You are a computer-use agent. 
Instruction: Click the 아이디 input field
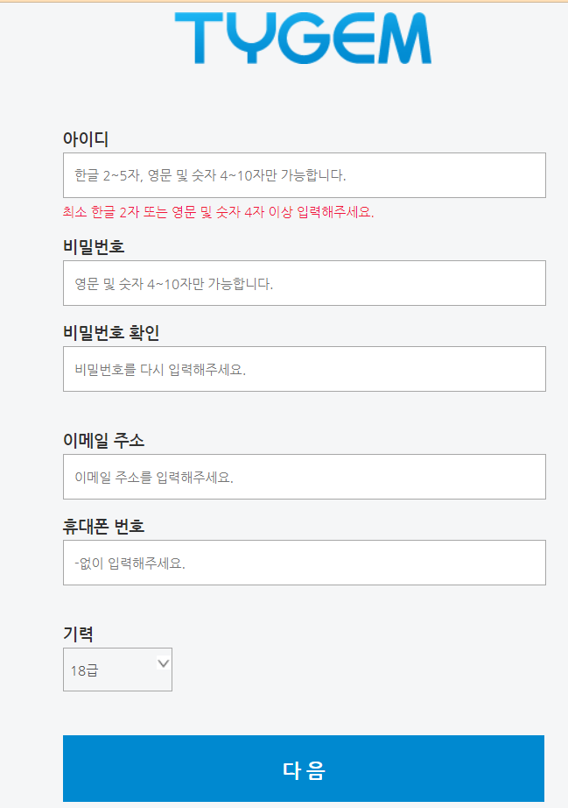[303, 174]
